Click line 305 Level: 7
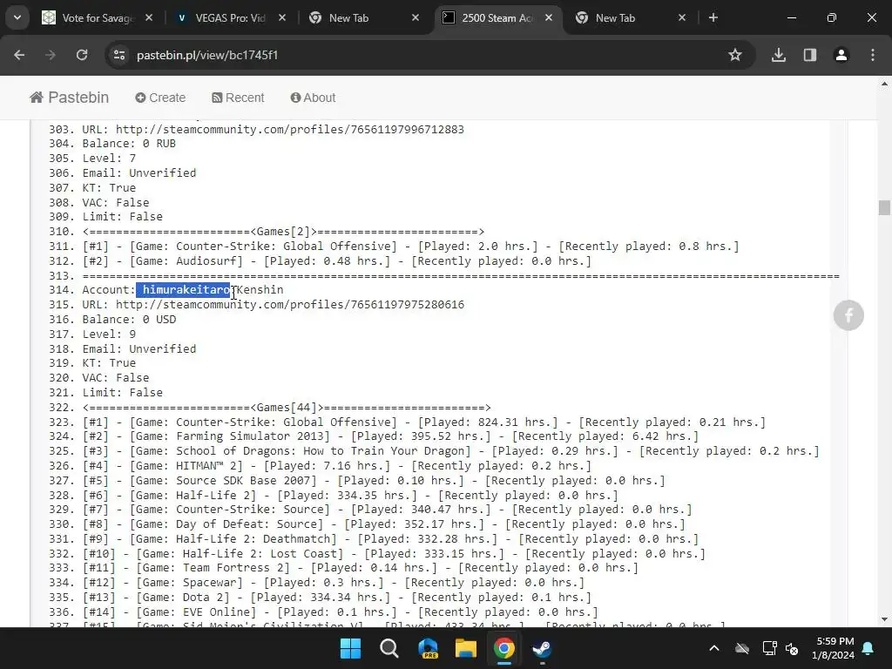Screen dimensions: 892x669 point(109,159)
